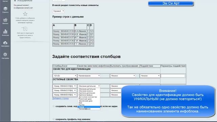This screenshot has width=217, height=122.
Task: Click the И.Г. Иванов table cell
Action: click(80, 38)
